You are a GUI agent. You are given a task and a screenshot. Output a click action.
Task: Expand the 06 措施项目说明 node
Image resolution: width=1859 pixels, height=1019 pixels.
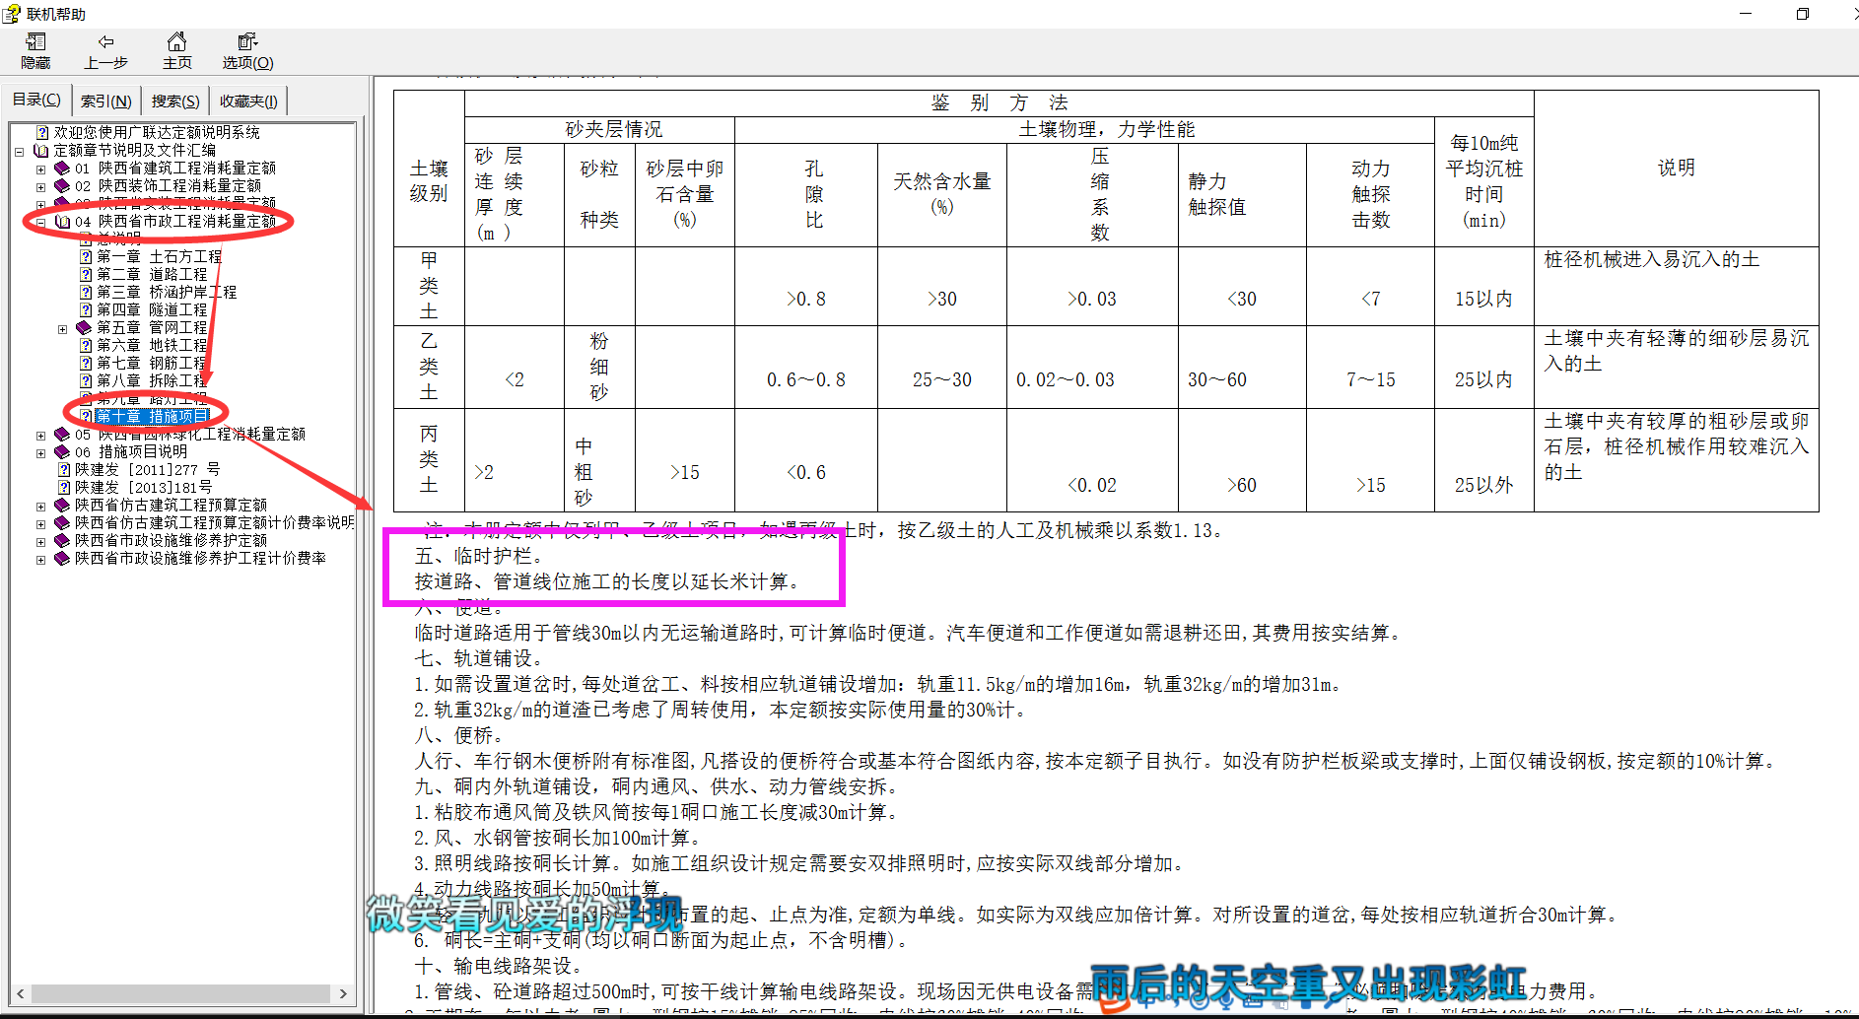(x=40, y=452)
